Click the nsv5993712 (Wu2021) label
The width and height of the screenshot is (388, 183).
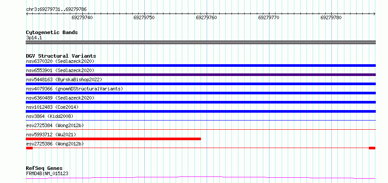(x=51, y=135)
